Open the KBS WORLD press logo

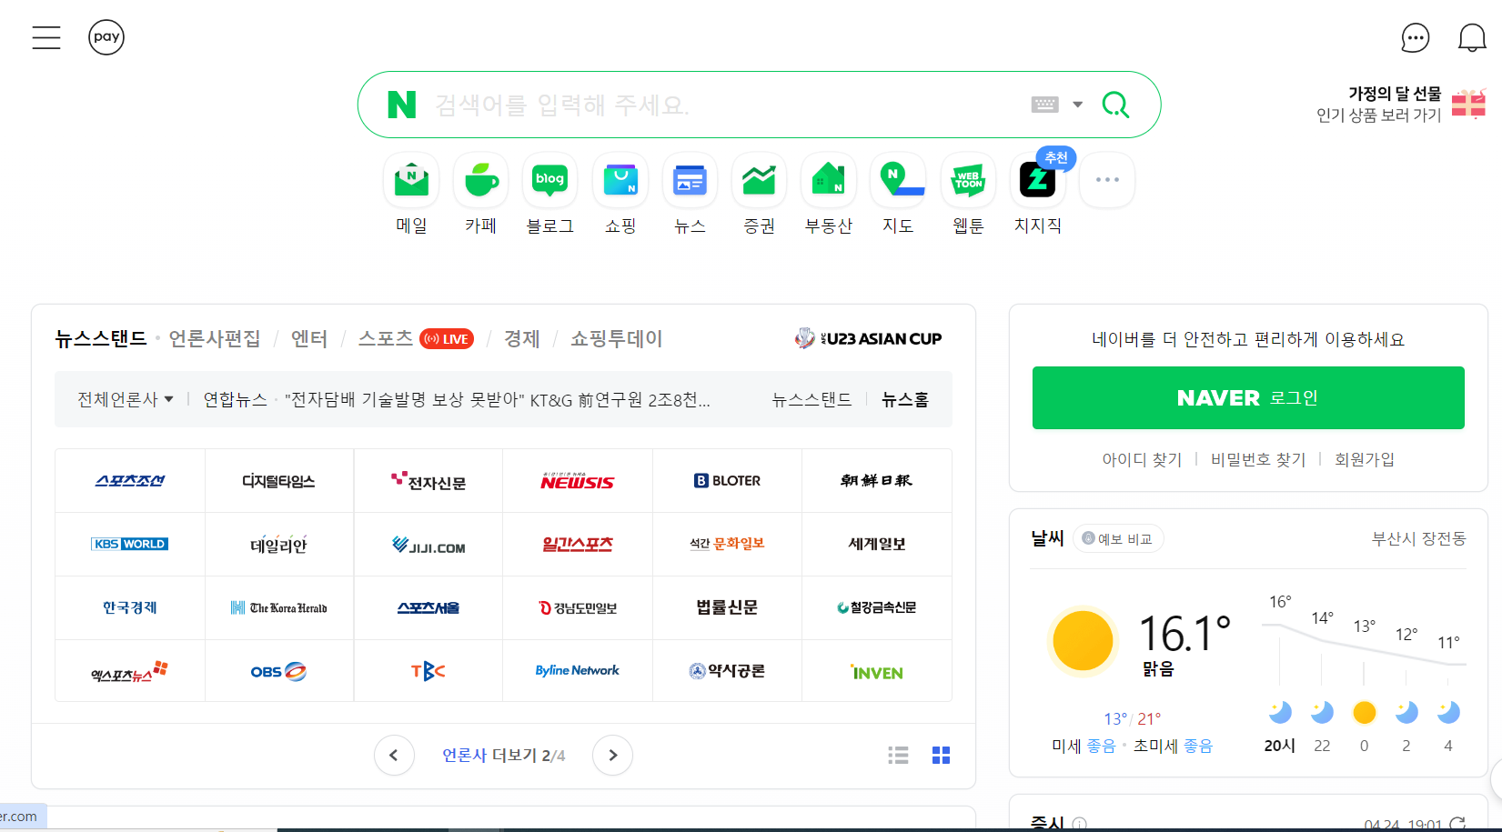[130, 544]
